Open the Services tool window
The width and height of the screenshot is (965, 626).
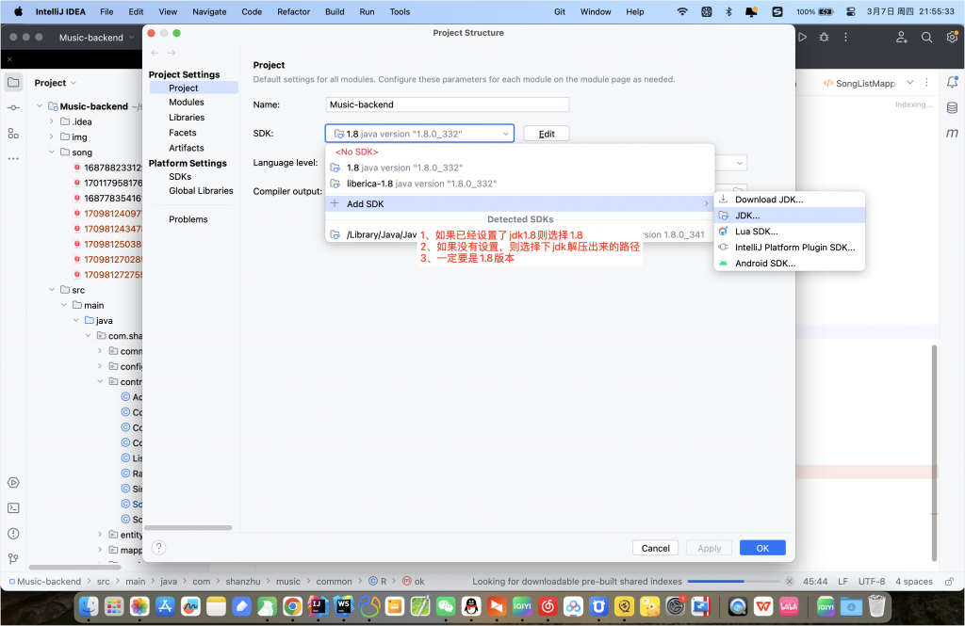[x=13, y=484]
